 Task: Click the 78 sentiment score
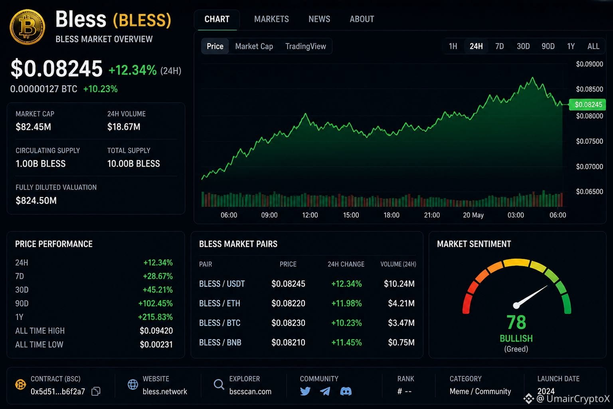[516, 322]
